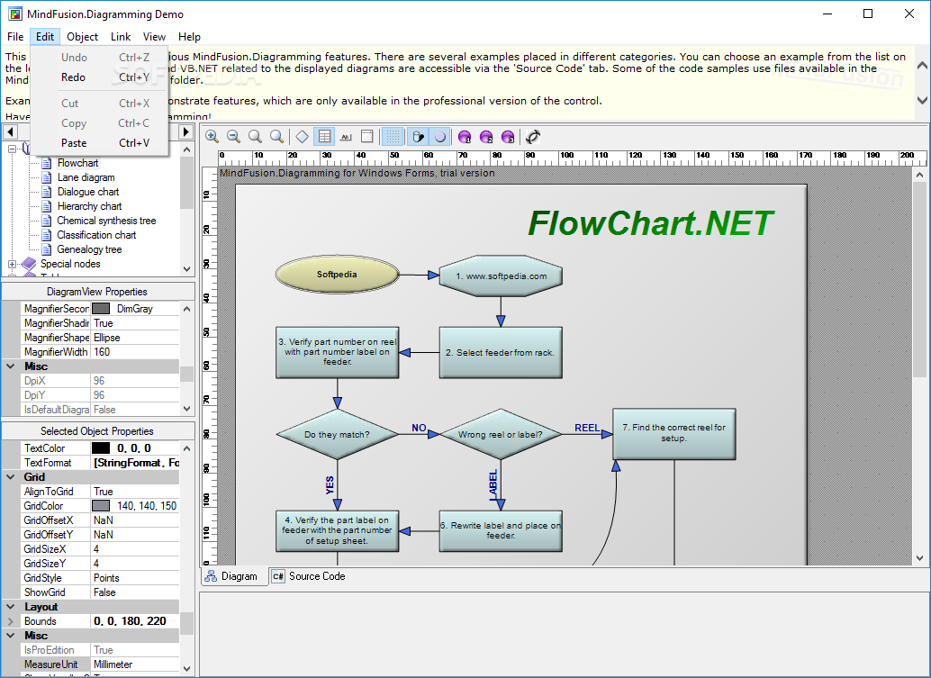Click the AlignToGrid value True
This screenshot has width=931, height=678.
pos(135,492)
